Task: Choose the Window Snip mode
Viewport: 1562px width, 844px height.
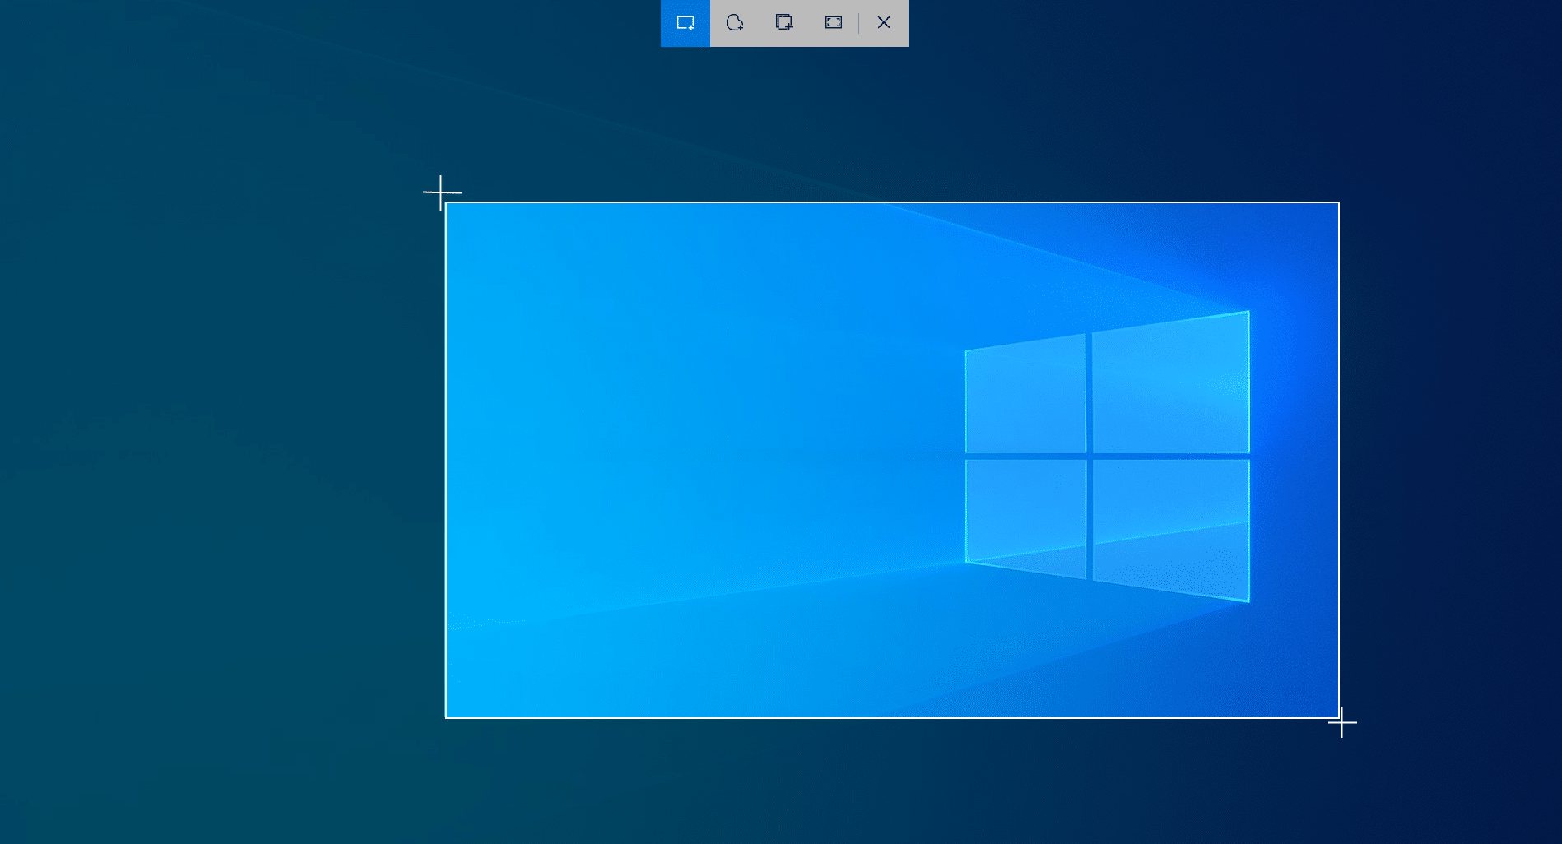Action: point(783,23)
